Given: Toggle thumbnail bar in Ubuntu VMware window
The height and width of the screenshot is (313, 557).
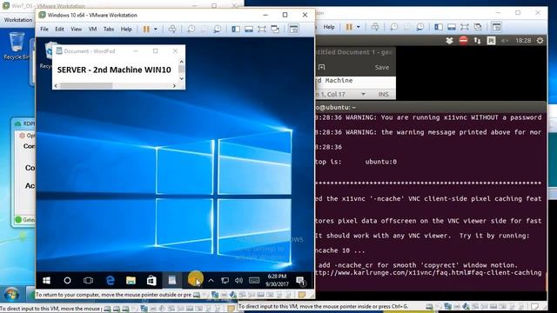Looking at the screenshot, I should [x=452, y=27].
